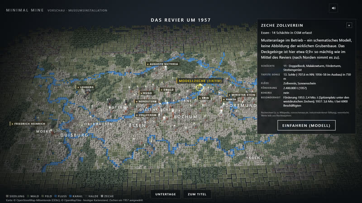362x203 pixels.
Task: Click the Halde legend entry
Action: click(92, 196)
